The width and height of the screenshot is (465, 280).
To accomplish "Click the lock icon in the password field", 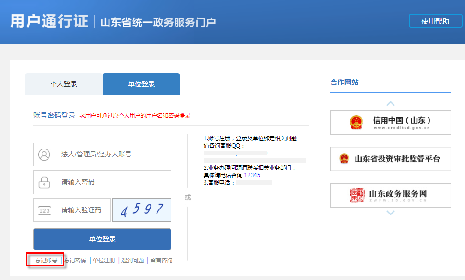I will (x=43, y=182).
